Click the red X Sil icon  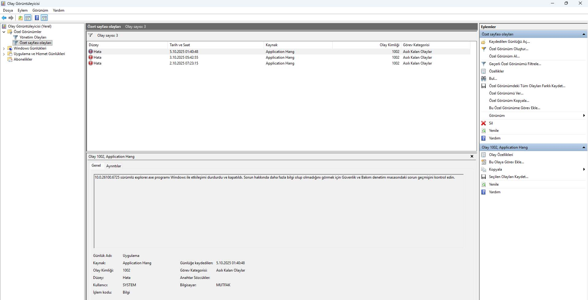tap(484, 123)
